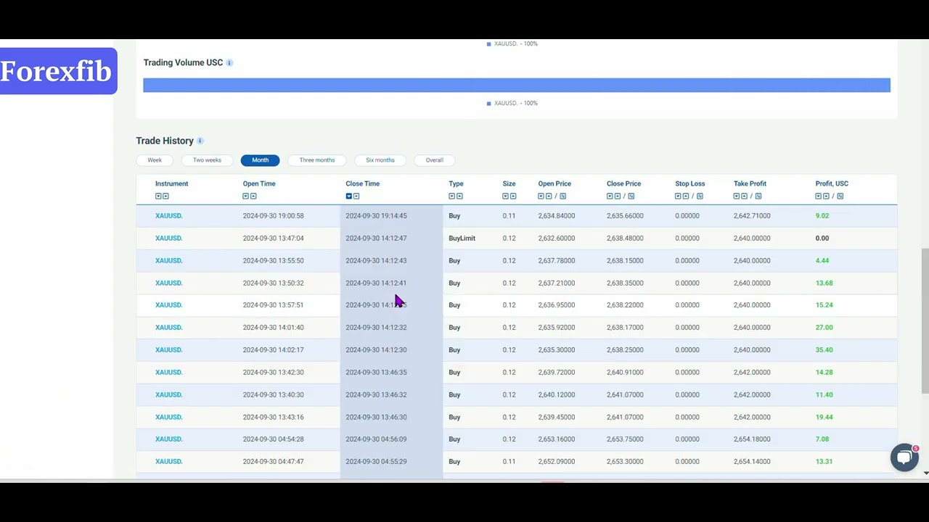Click Take Profit icon after the slash

click(x=758, y=196)
